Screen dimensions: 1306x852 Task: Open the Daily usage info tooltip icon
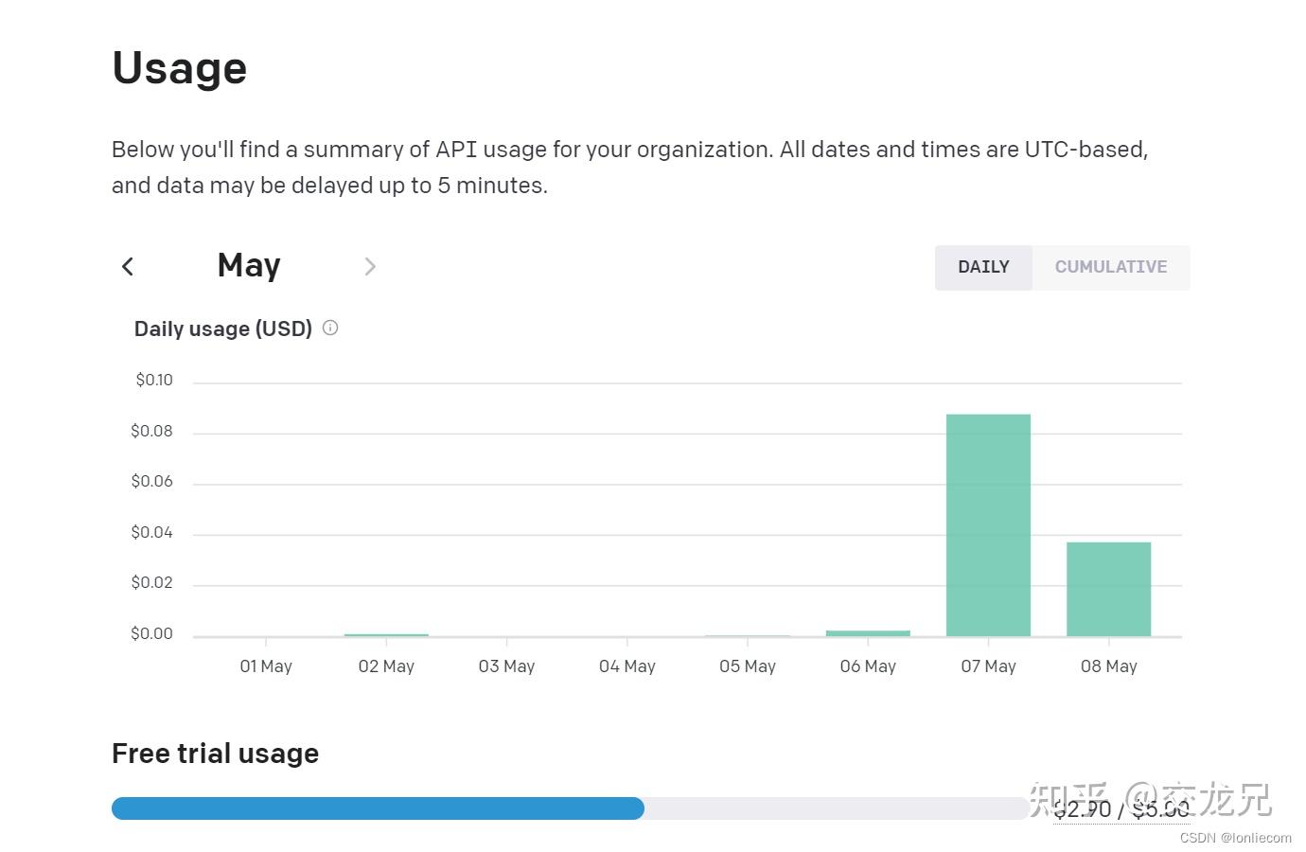[x=329, y=327]
